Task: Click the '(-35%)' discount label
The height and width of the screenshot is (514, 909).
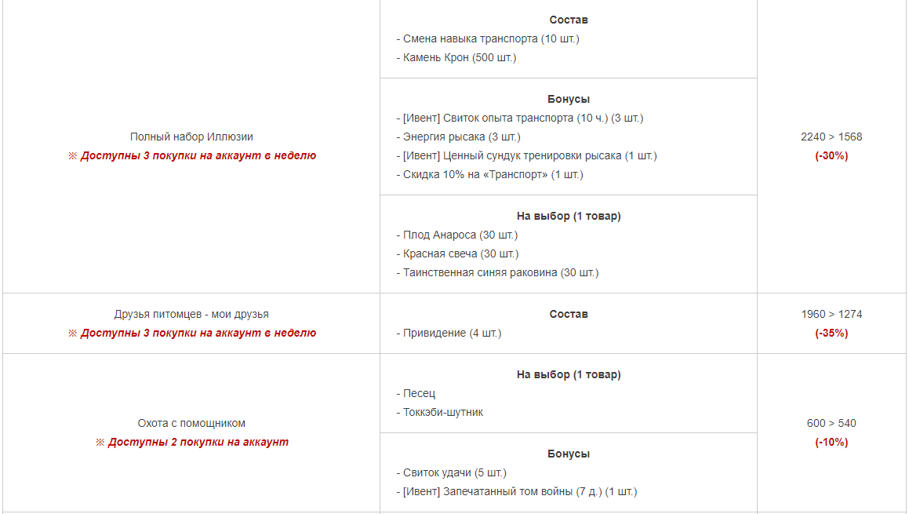Action: click(831, 333)
